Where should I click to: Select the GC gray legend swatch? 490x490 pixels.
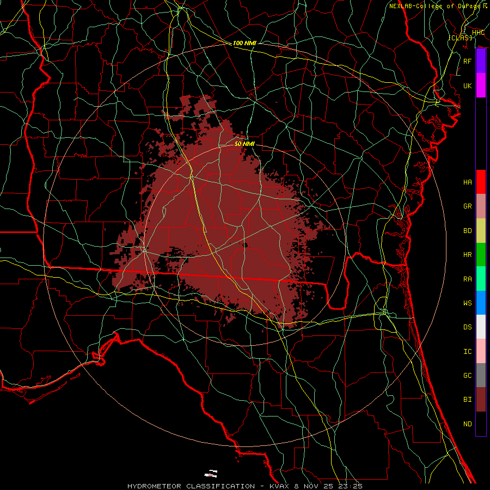coord(481,375)
